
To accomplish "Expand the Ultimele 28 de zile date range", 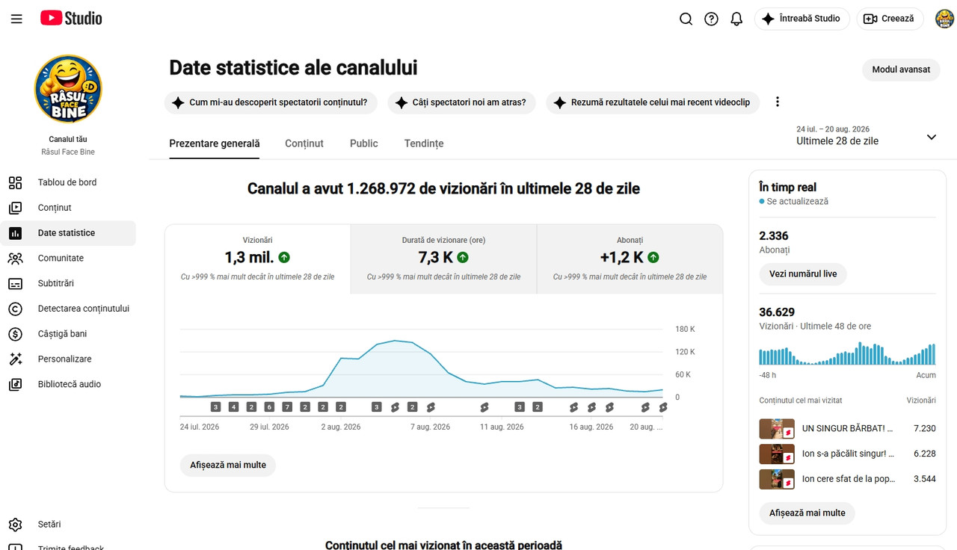I will (866, 135).
